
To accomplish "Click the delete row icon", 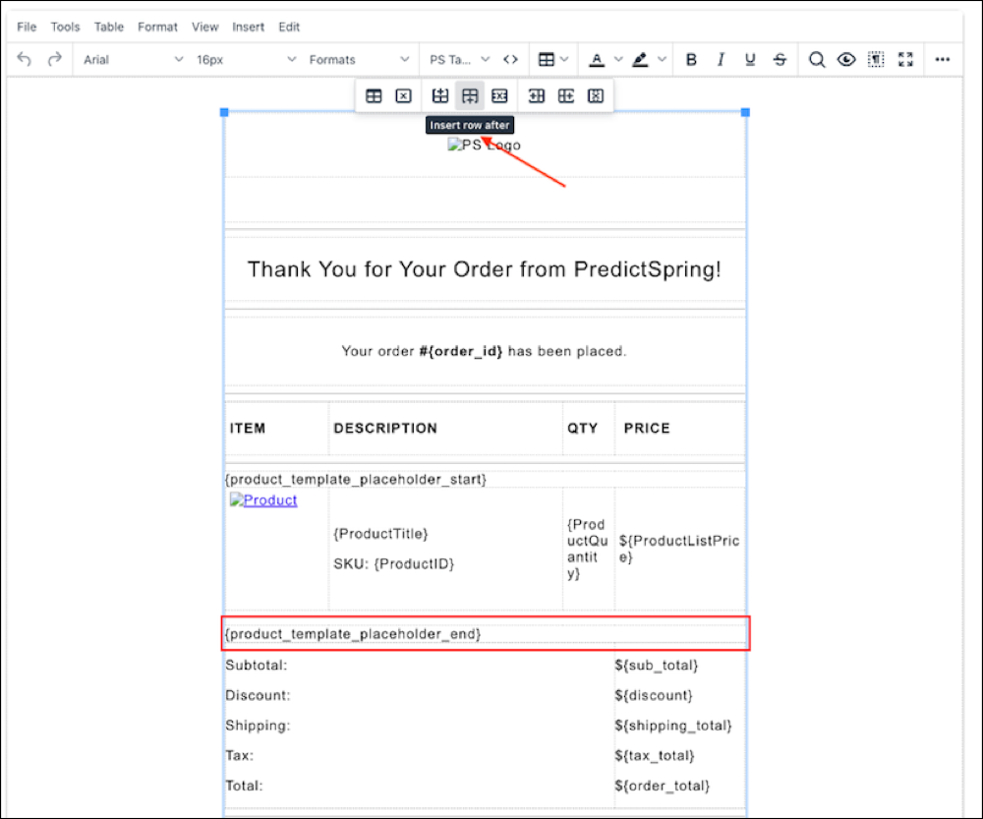I will coord(499,96).
